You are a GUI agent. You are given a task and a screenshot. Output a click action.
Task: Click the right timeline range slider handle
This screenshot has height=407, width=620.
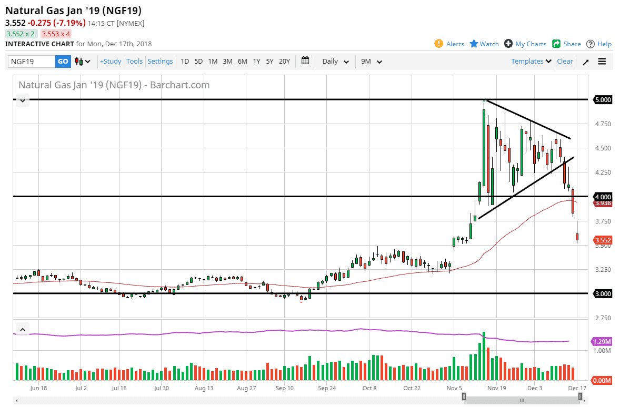click(x=580, y=396)
